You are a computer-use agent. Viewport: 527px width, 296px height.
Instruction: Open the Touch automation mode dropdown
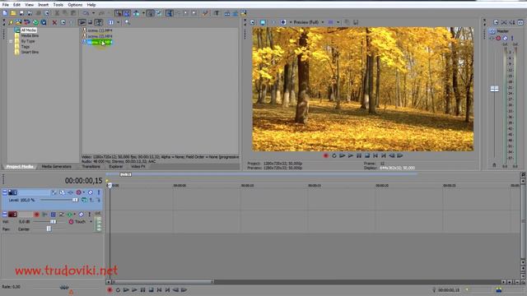coord(91,222)
